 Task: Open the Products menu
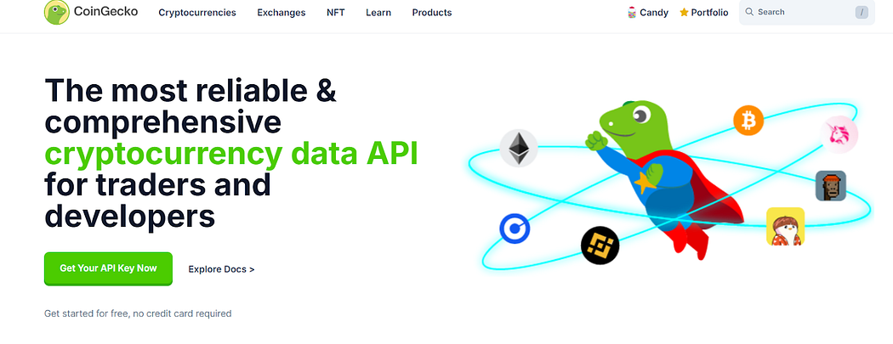tap(432, 13)
